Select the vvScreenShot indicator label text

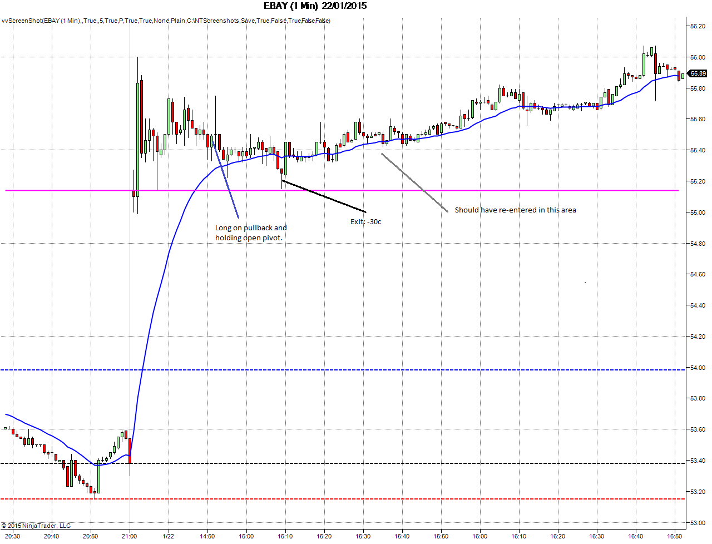[x=166, y=21]
